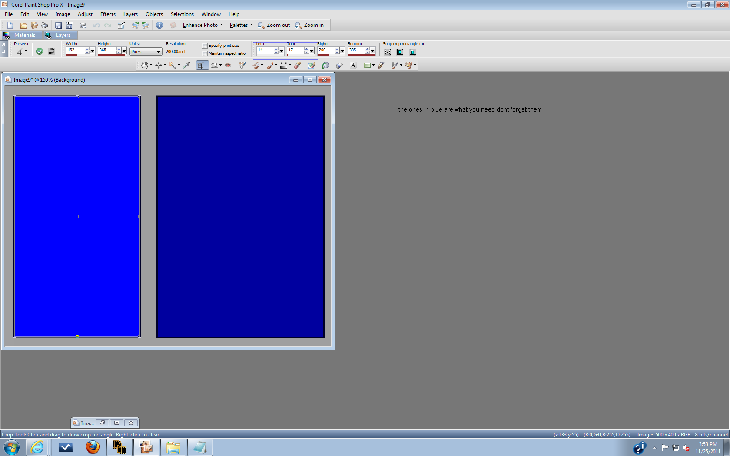This screenshot has height=456, width=730.
Task: Select the Red Eye tool
Action: [228, 65]
